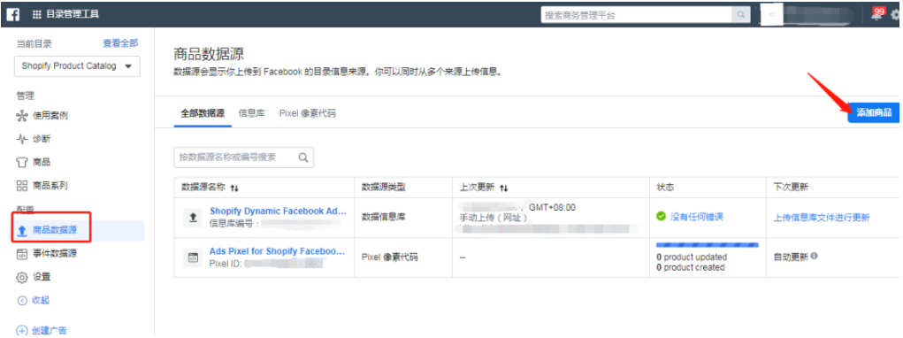Viewport: 903px width, 338px height.
Task: Open 诊断 diagnostics in sidebar
Action: [34, 139]
